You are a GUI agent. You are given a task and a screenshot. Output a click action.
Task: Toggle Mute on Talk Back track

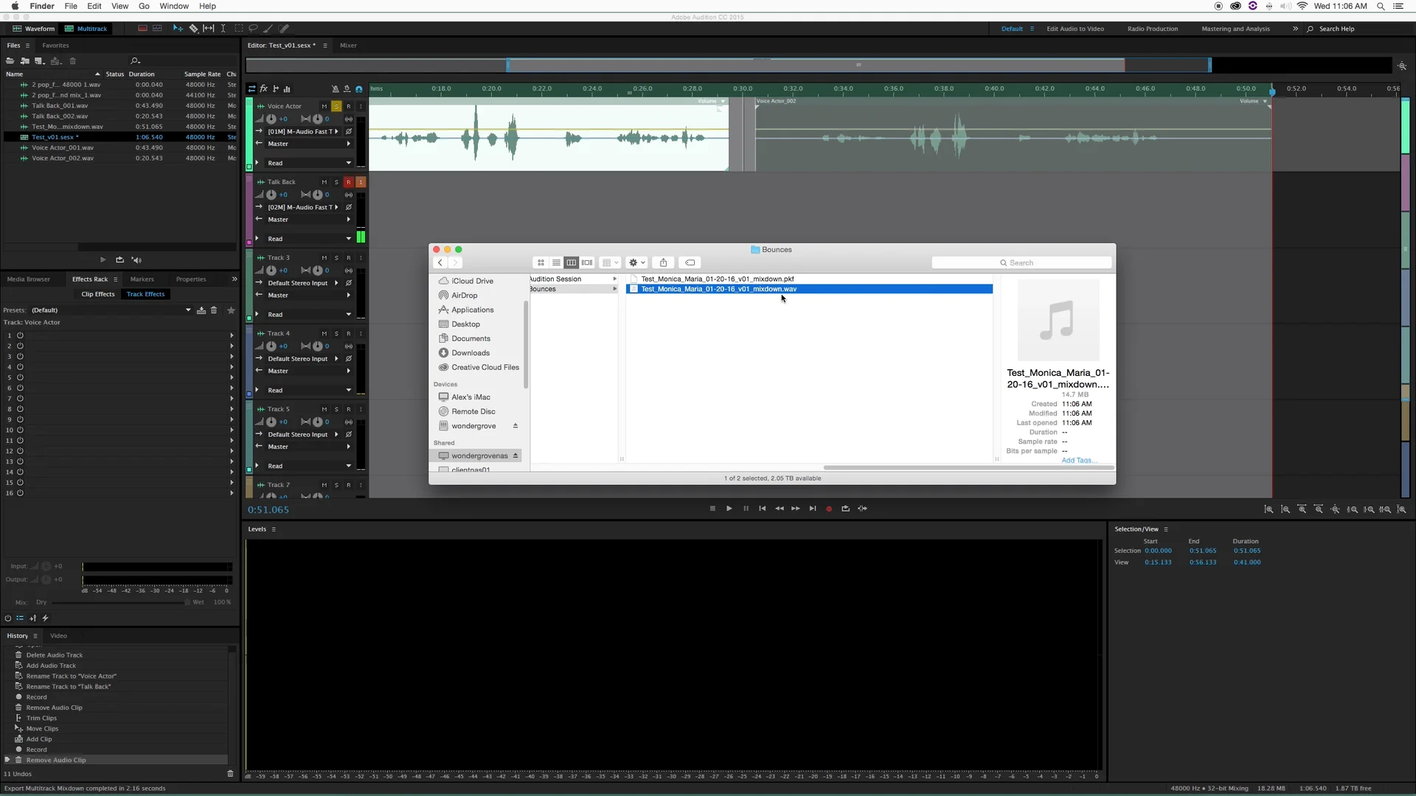[x=324, y=182]
